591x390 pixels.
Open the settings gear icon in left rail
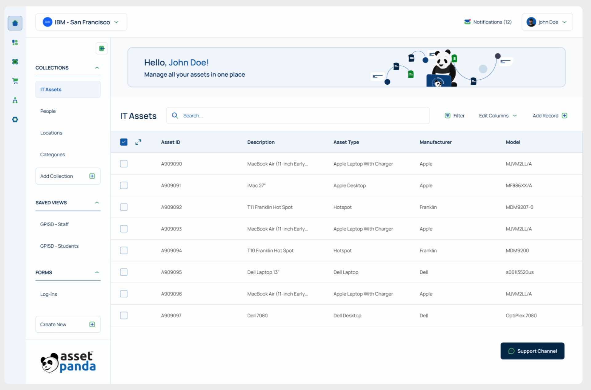click(15, 119)
